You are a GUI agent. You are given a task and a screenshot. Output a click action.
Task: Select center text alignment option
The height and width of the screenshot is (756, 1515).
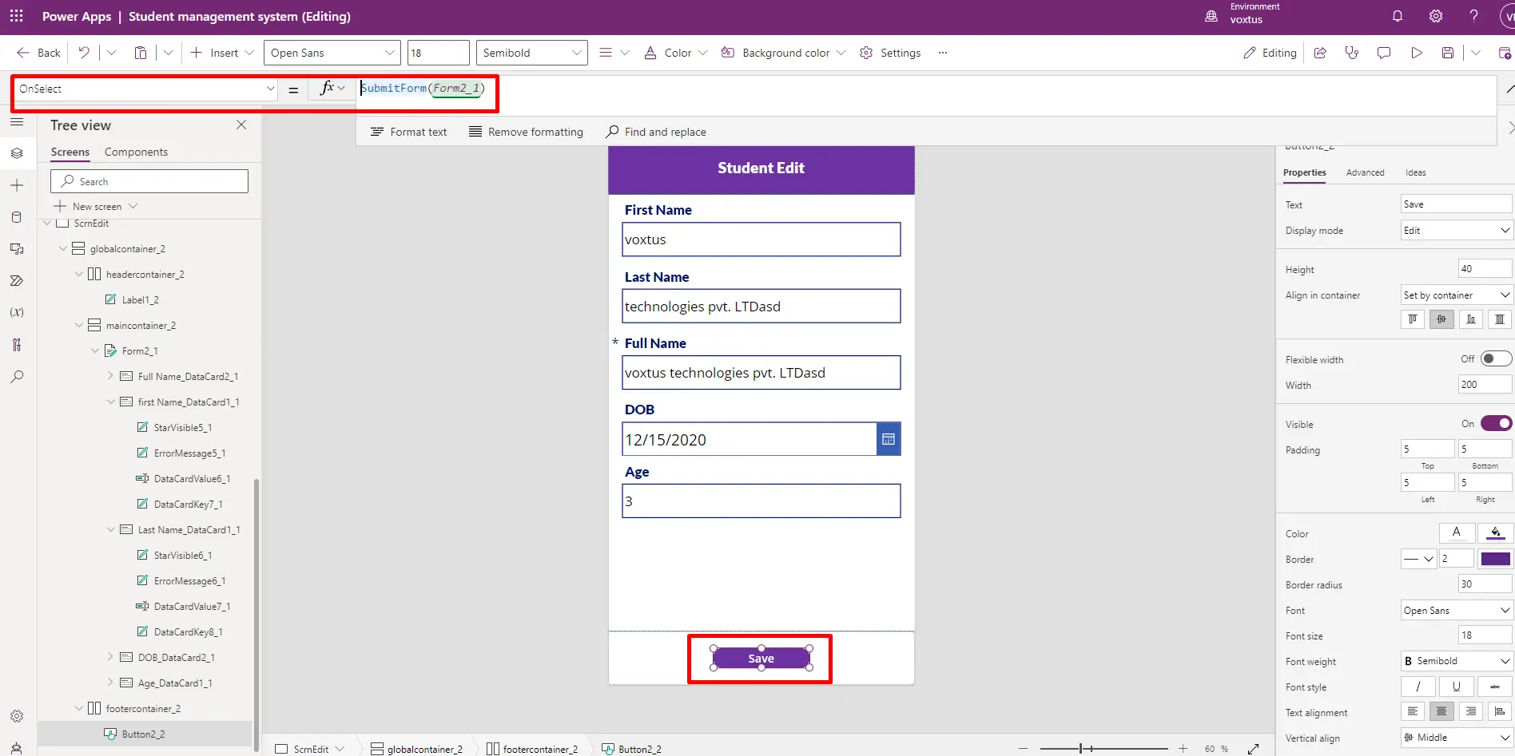[x=1441, y=711]
